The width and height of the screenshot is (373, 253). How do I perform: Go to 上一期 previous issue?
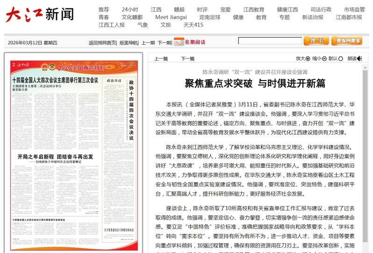(148, 42)
